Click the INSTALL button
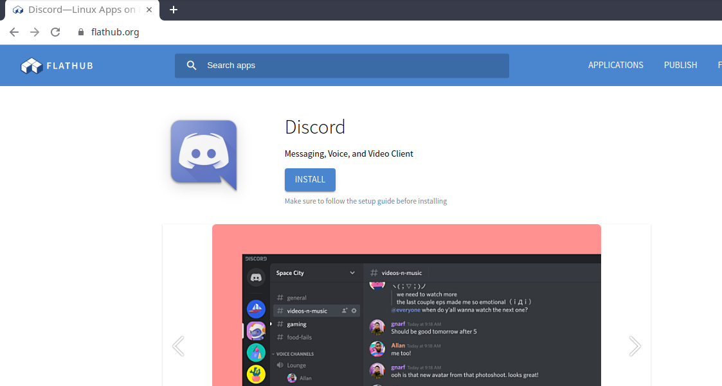This screenshot has height=386, width=722. (310, 180)
